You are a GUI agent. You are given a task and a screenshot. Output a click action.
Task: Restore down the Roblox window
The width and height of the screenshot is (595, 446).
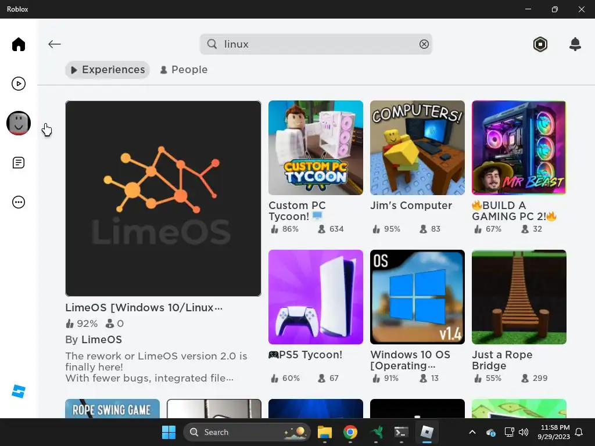click(x=554, y=9)
